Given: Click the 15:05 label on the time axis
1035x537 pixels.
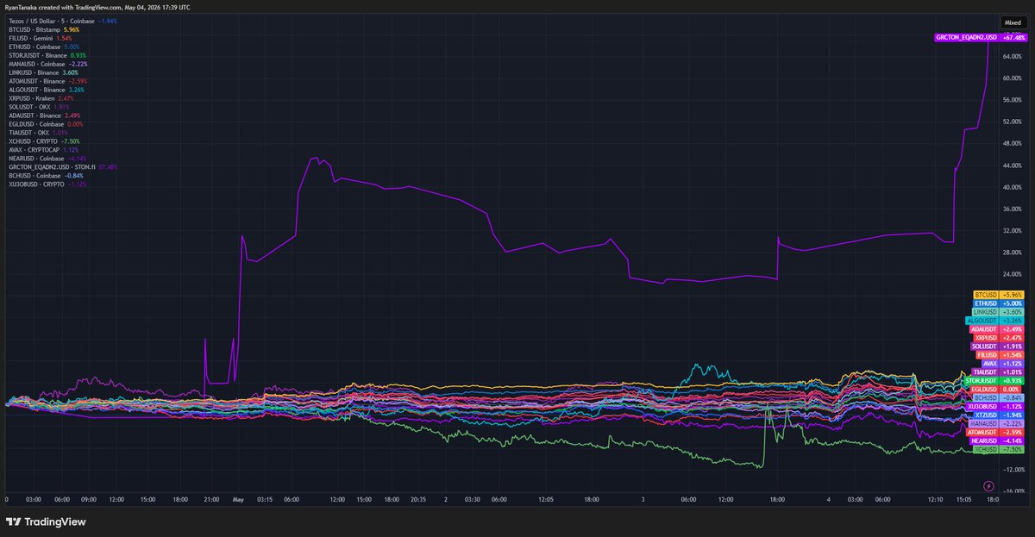Looking at the screenshot, I should click(964, 499).
